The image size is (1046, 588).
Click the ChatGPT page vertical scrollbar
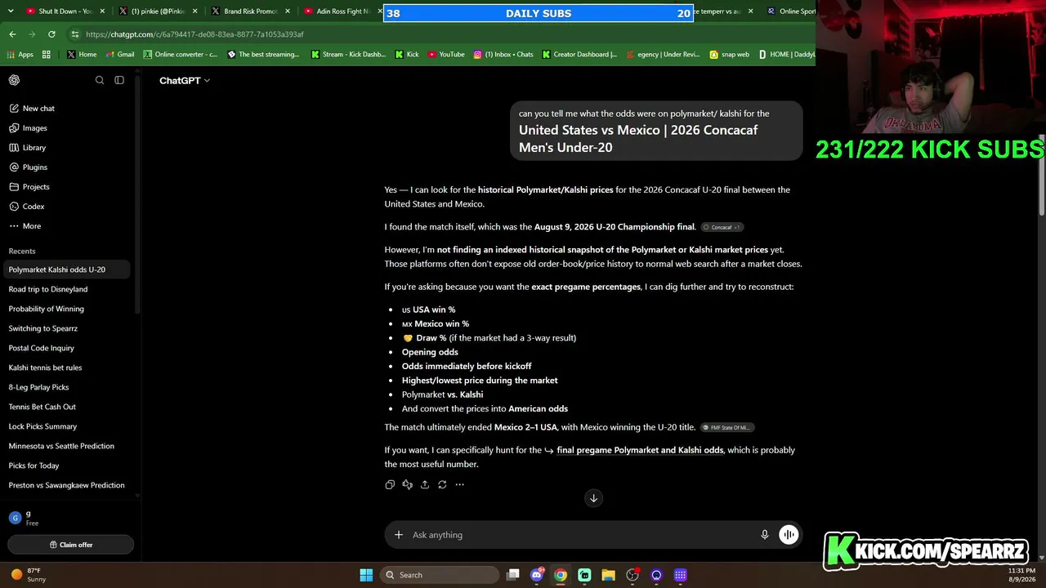1042,175
